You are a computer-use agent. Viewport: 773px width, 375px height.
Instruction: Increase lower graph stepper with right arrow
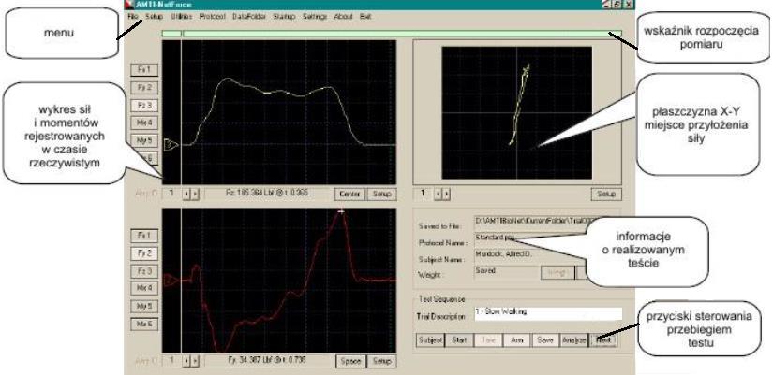pyautogui.click(x=195, y=361)
